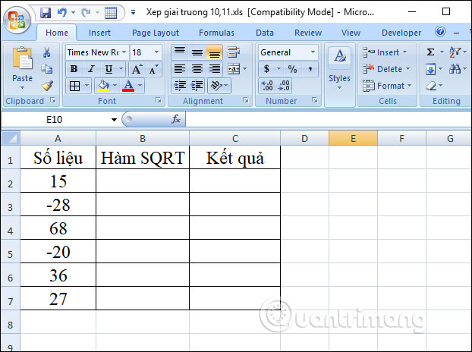
Task: Open the Clear eraser tool
Action: [x=431, y=86]
